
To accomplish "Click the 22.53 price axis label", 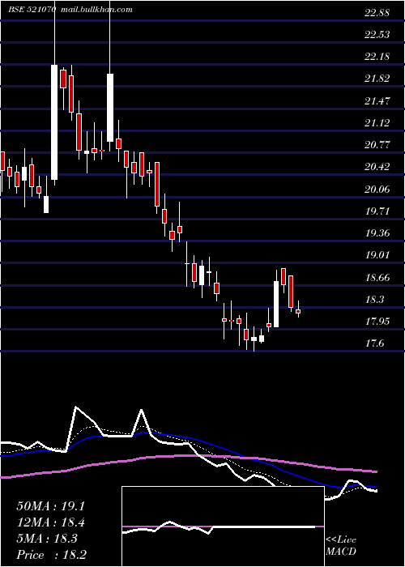I will pos(377,35).
